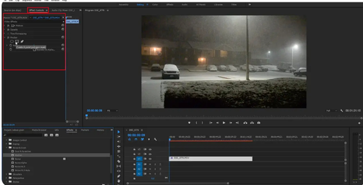Collapse the Noise & Grain folder
This screenshot has width=363, height=185.
(x=7, y=147)
